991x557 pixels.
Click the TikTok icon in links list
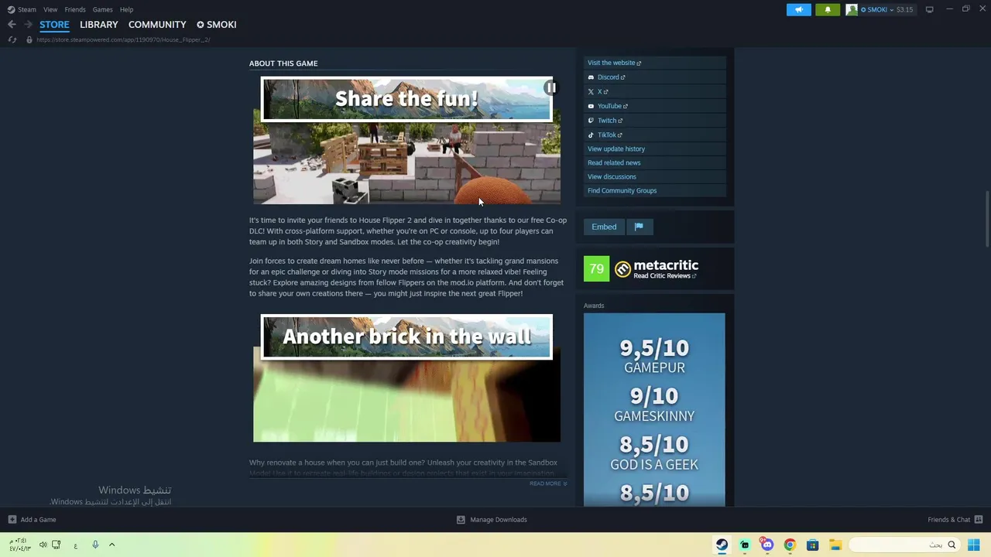pos(591,135)
